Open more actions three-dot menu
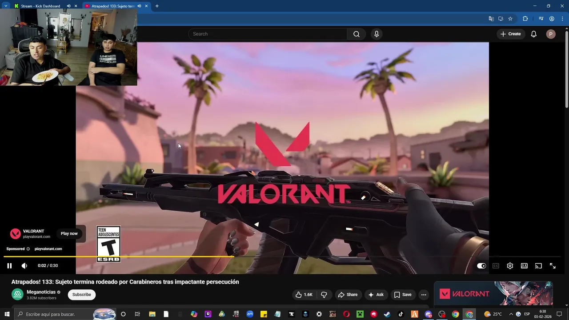569x320 pixels. click(x=424, y=295)
